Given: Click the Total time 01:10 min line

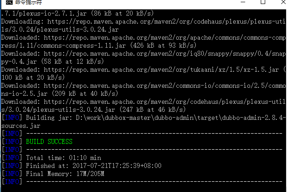Looking at the screenshot, I should tap(64, 158).
